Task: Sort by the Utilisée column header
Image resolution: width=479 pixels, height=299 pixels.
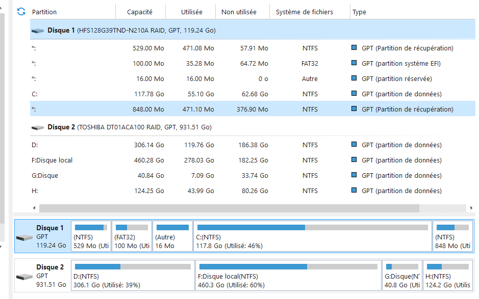Action: click(x=191, y=12)
